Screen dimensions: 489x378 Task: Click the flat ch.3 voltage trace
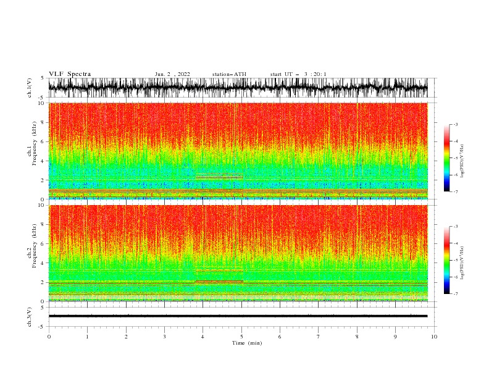[238, 316]
